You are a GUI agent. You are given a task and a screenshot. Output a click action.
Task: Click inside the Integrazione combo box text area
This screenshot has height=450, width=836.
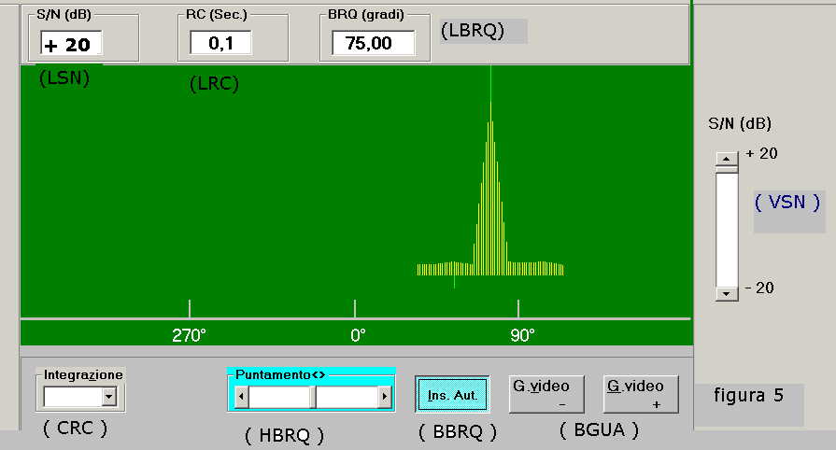point(72,397)
